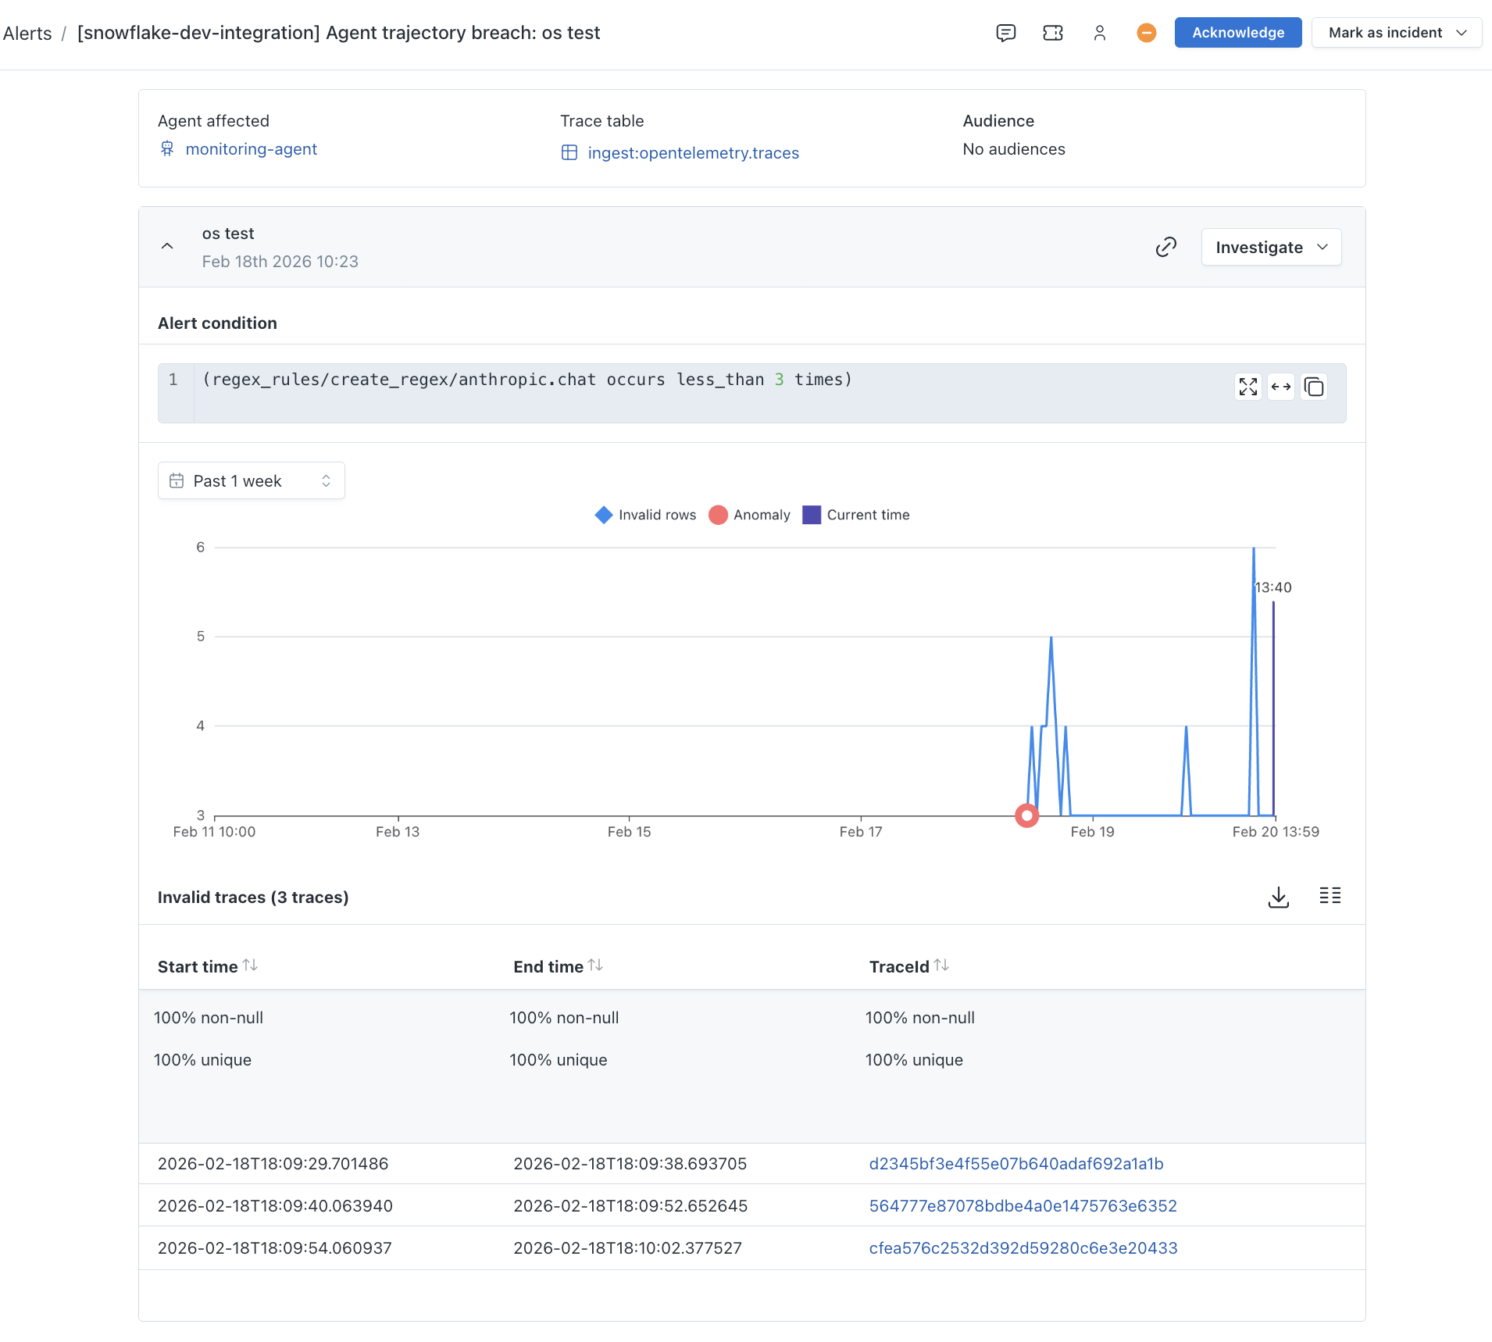Image resolution: width=1492 pixels, height=1342 pixels.
Task: Toggle Invalid rows series in chart legend
Action: pyautogui.click(x=645, y=515)
